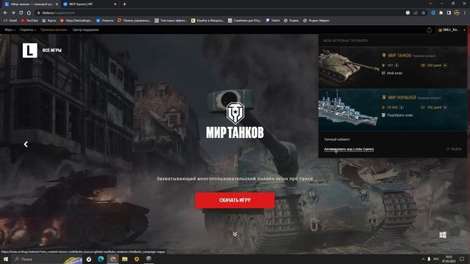This screenshot has height=264, width=470.
Task: Open Новости bookmark
Action: (x=105, y=21)
